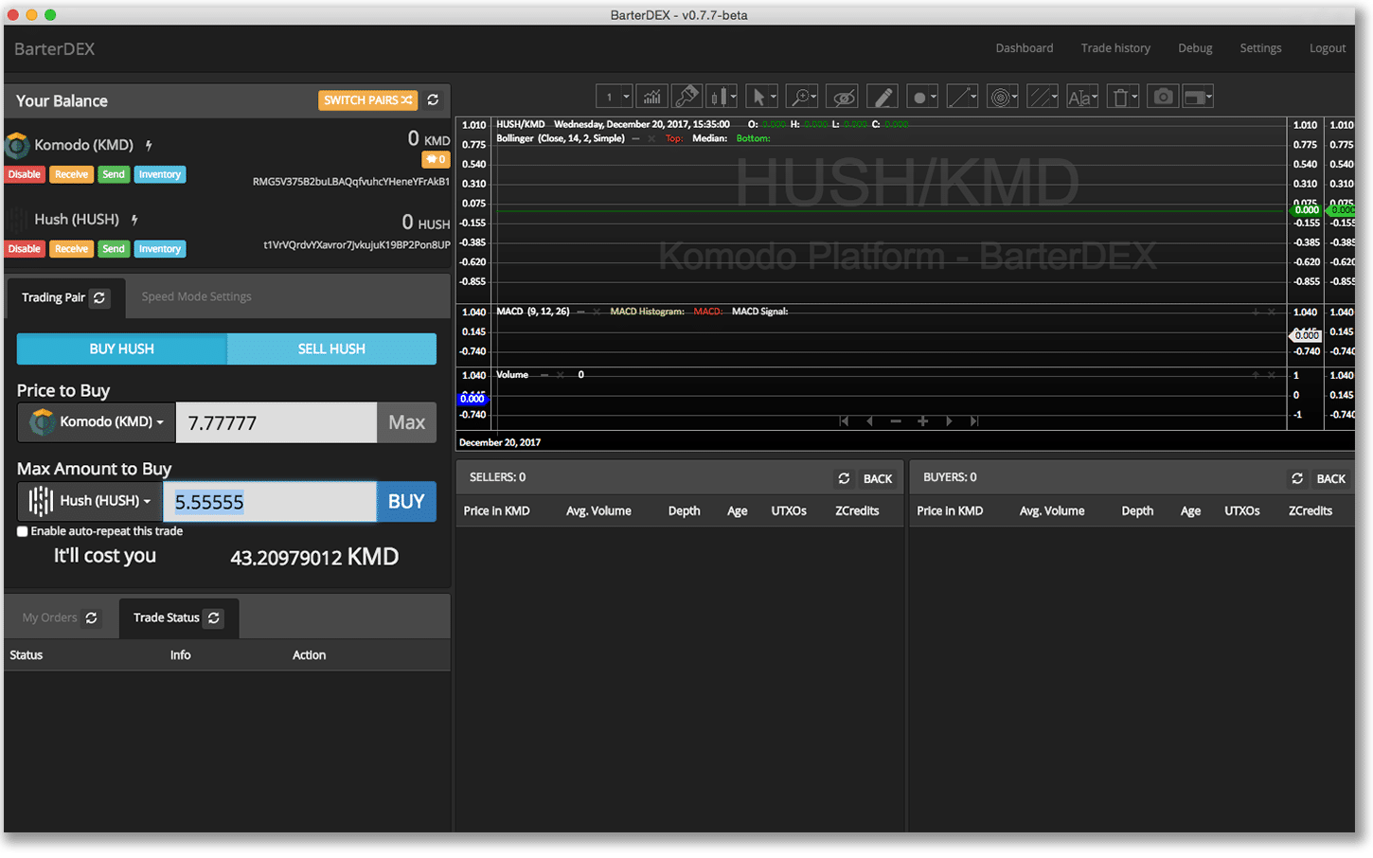The width and height of the screenshot is (1373, 858).
Task: Click the SWITCH PAIRS button
Action: (x=367, y=99)
